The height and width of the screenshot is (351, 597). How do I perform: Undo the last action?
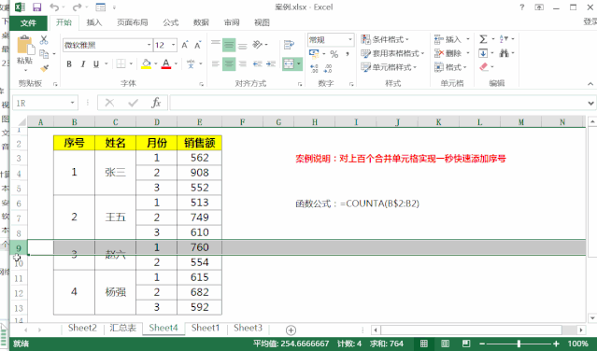pos(54,7)
